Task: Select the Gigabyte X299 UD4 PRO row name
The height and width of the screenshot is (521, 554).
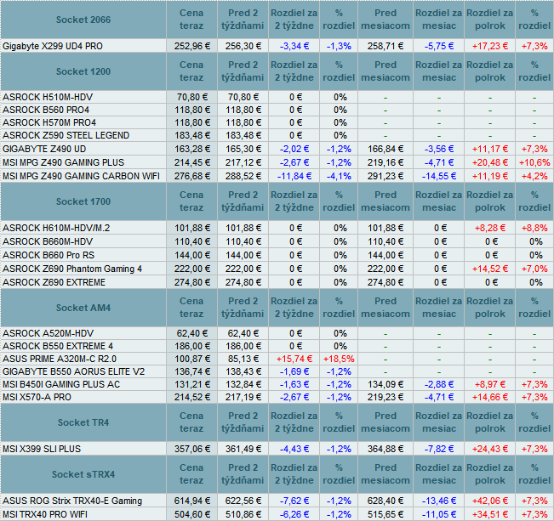Action: (x=53, y=46)
